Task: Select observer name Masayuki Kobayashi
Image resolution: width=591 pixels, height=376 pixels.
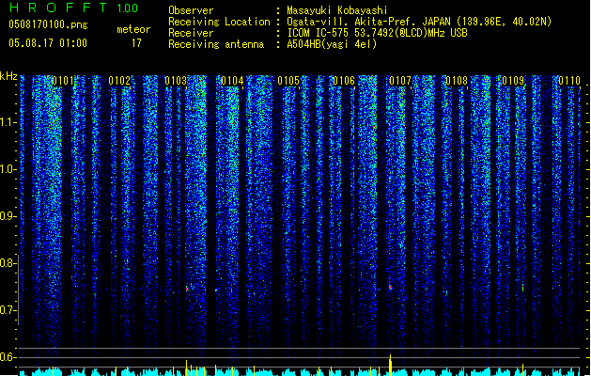Action: tap(337, 10)
